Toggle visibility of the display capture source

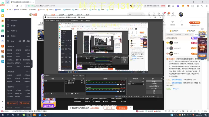pos(82,83)
